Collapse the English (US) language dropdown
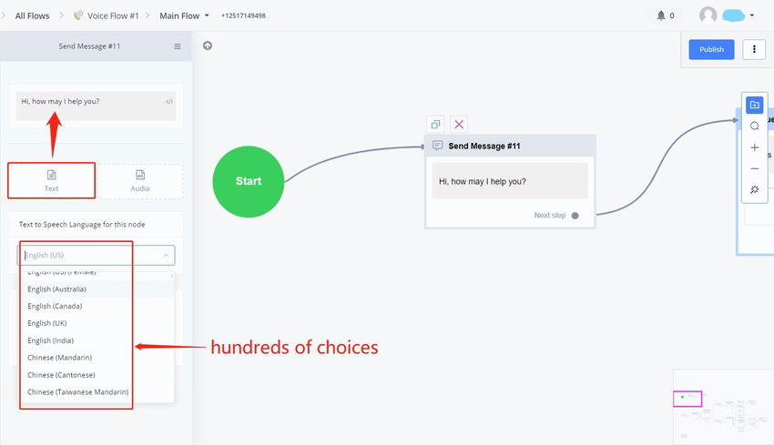The width and height of the screenshot is (774, 445). click(166, 256)
